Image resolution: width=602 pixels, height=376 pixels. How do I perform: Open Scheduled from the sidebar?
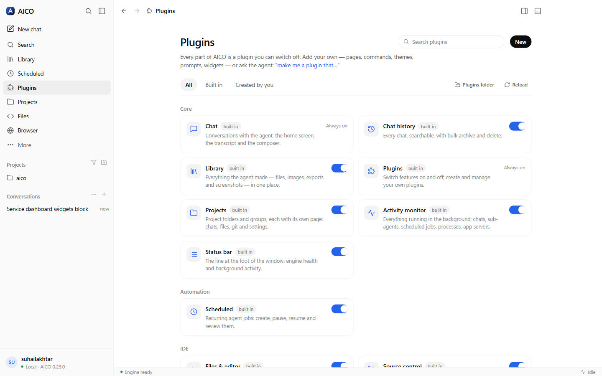point(57,74)
